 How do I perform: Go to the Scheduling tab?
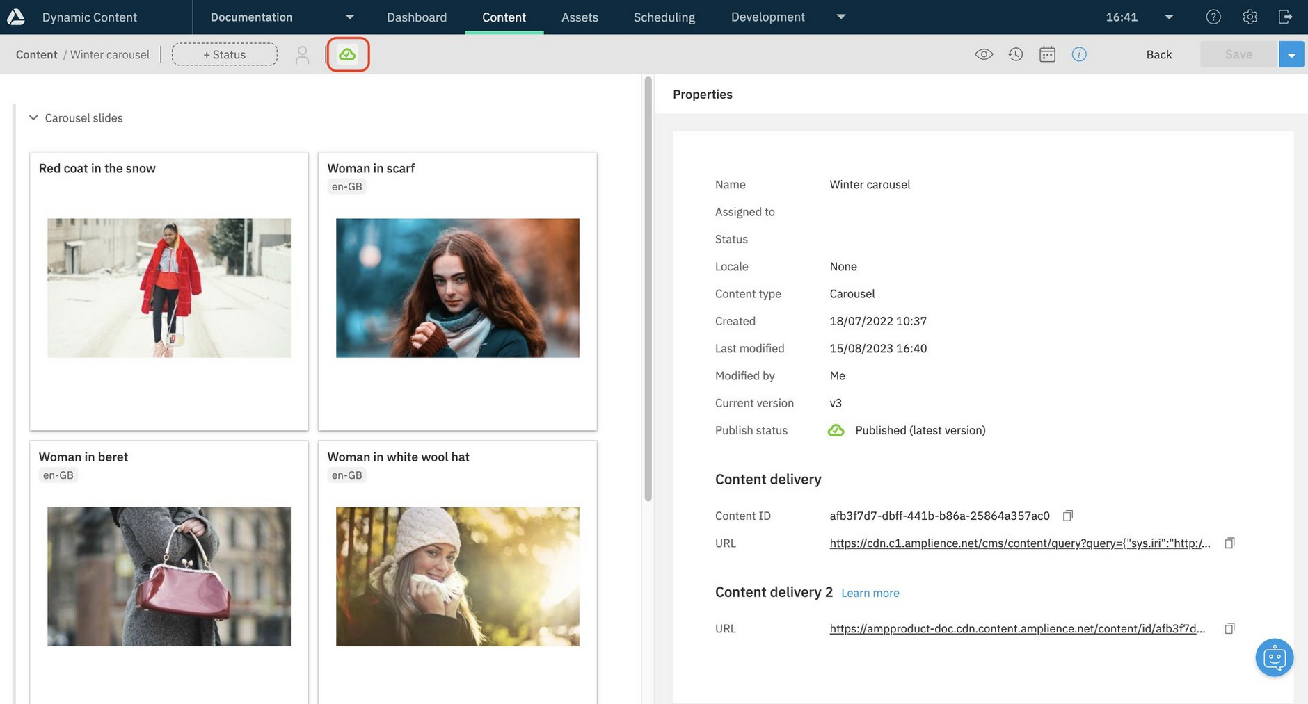664,17
